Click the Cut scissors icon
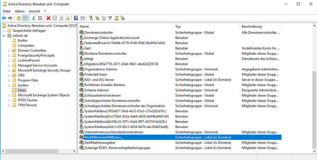The image size is (317, 160). 34,18
